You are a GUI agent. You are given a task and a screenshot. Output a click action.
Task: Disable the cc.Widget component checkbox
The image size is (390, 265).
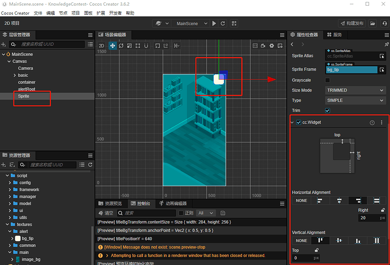pyautogui.click(x=298, y=123)
